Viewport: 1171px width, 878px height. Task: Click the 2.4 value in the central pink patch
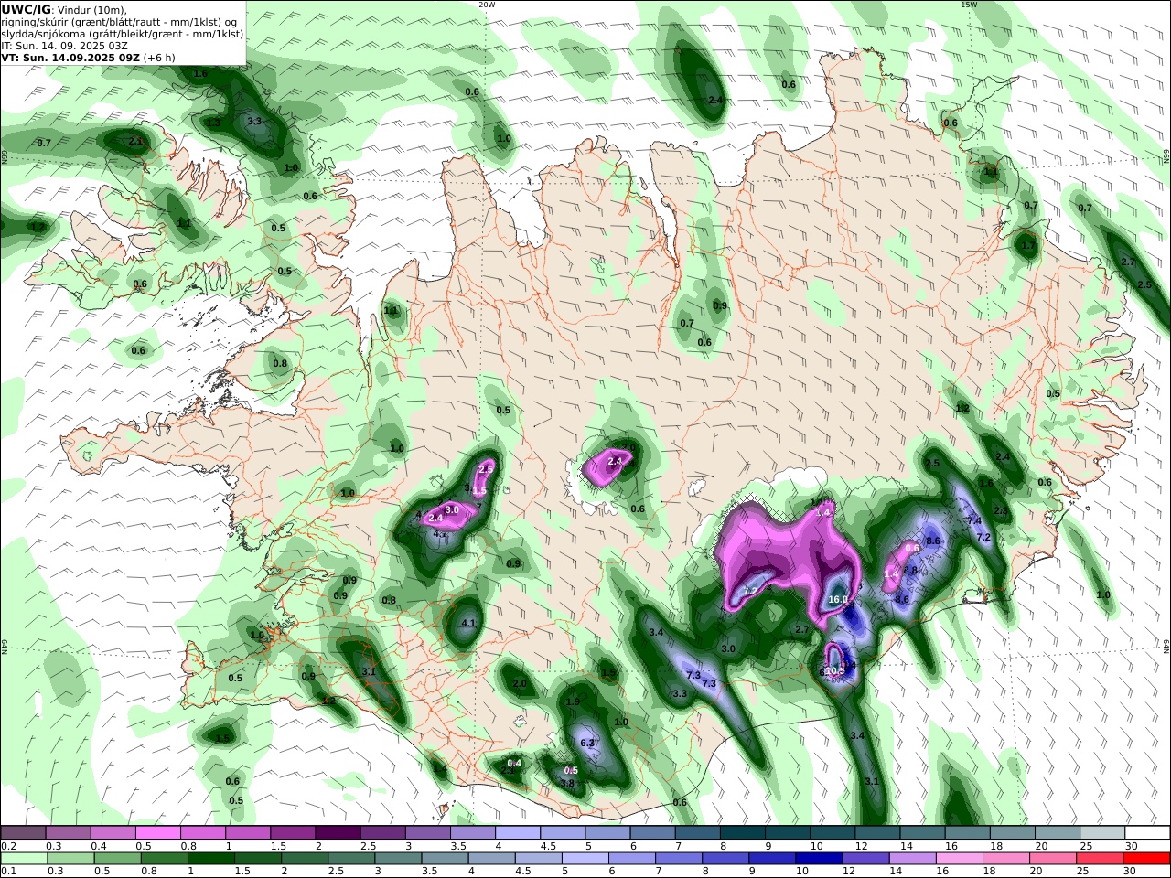(x=615, y=462)
